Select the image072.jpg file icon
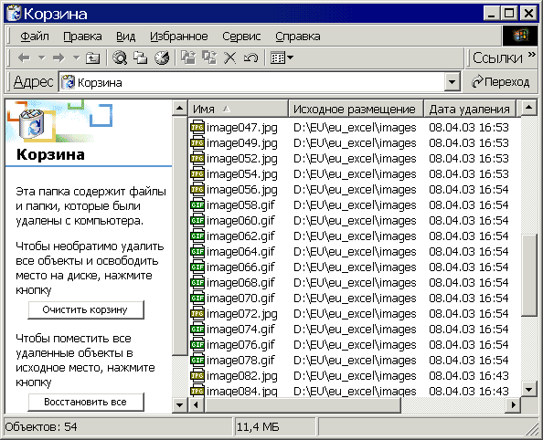The image size is (543, 440). point(197,313)
